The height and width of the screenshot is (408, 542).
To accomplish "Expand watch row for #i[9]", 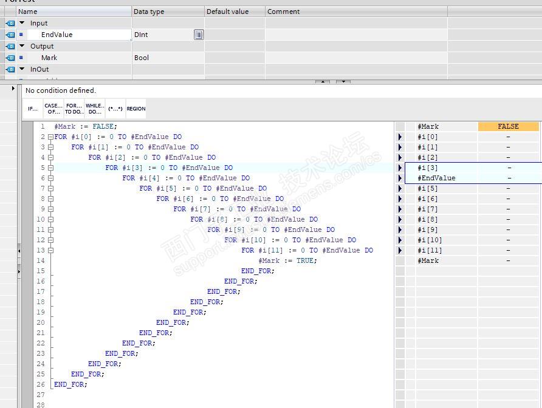I will click(x=400, y=229).
